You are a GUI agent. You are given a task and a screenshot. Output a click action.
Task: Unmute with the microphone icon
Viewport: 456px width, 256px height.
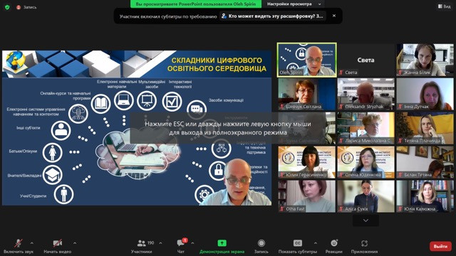coord(19,243)
